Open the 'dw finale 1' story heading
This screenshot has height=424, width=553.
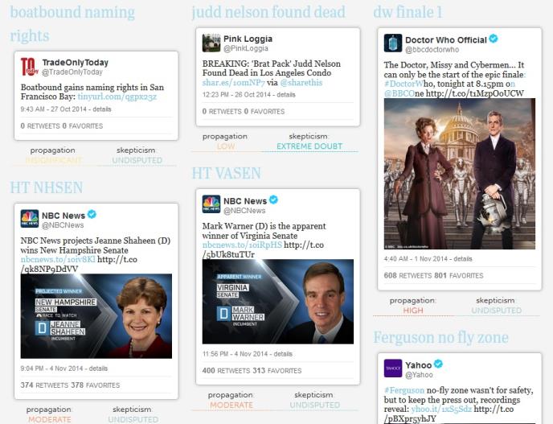408,12
